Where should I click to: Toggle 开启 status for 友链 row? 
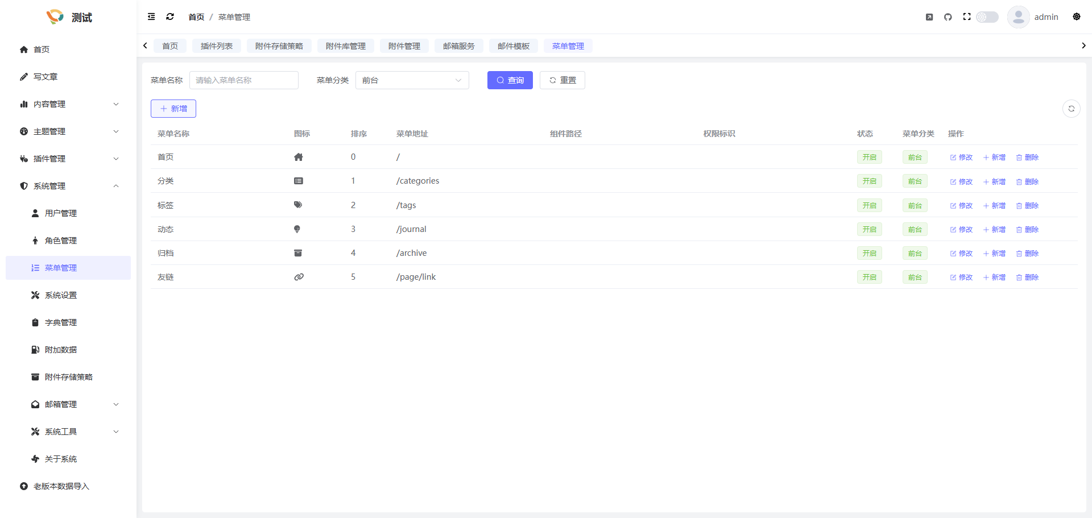[x=869, y=277]
